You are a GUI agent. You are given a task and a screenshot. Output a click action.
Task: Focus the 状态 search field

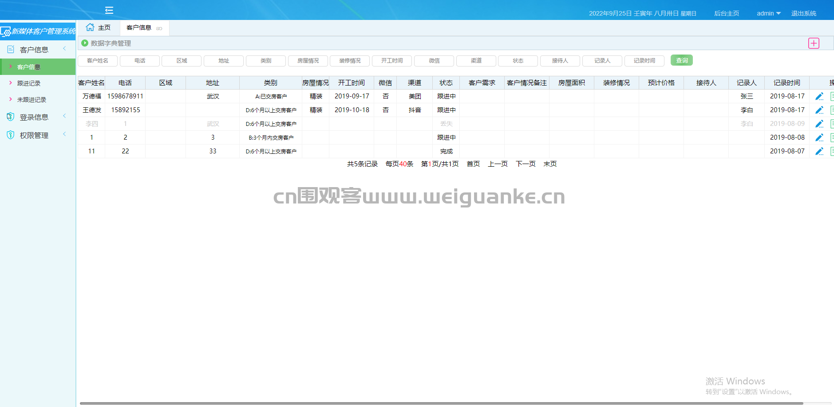click(x=518, y=61)
